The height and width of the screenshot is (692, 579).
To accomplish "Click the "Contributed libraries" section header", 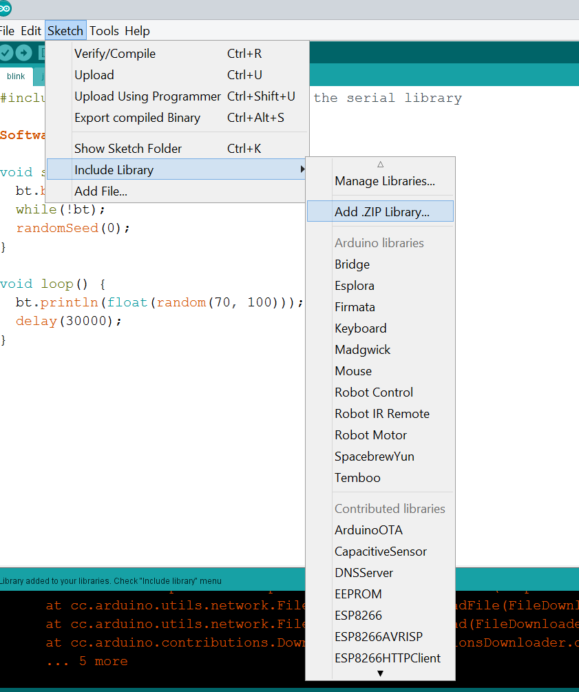I will click(390, 509).
